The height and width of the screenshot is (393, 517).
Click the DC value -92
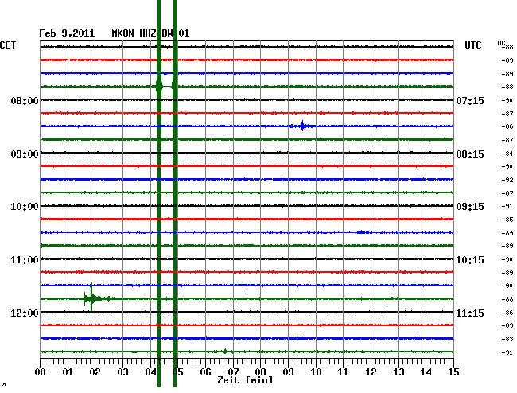(507, 180)
